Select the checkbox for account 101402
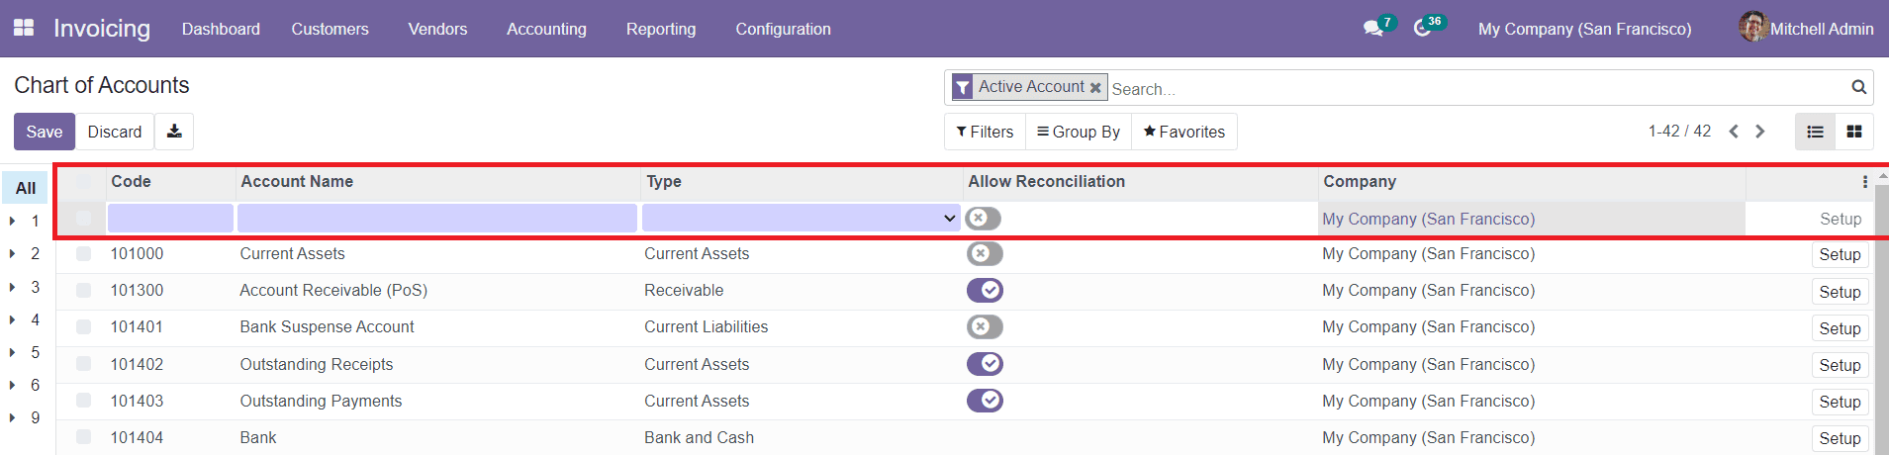Viewport: 1889px width, 455px height. 84,364
